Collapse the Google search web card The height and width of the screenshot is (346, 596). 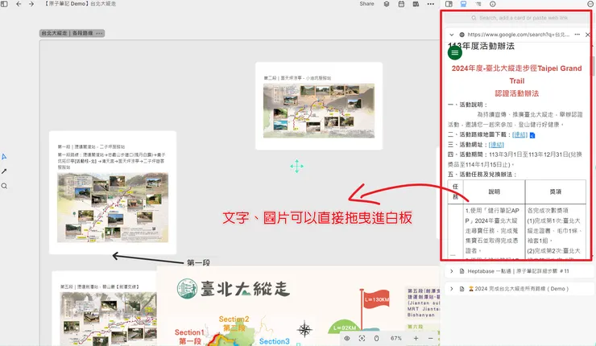coord(452,35)
